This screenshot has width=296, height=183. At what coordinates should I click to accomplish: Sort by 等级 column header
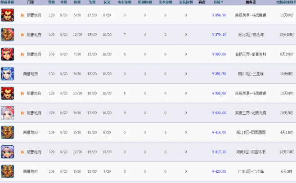coord(51,2)
